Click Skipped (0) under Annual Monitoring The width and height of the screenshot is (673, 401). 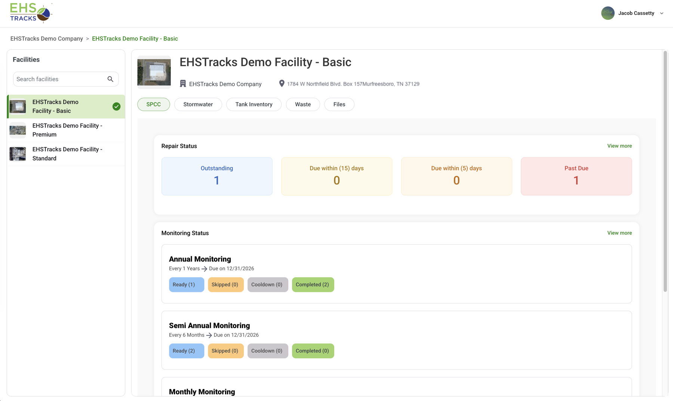tap(225, 284)
